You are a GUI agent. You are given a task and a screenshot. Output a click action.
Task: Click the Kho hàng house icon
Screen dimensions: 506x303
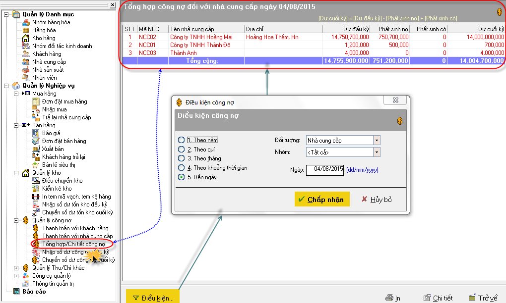click(x=26, y=38)
